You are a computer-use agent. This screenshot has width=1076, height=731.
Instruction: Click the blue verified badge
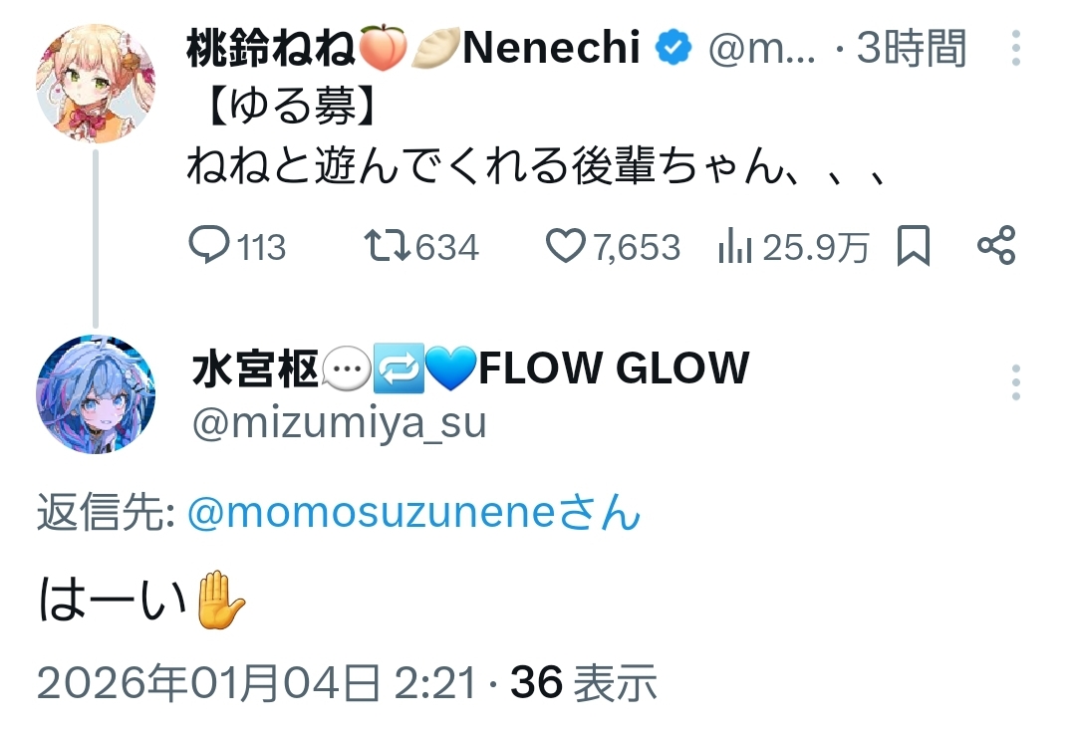pos(672,48)
